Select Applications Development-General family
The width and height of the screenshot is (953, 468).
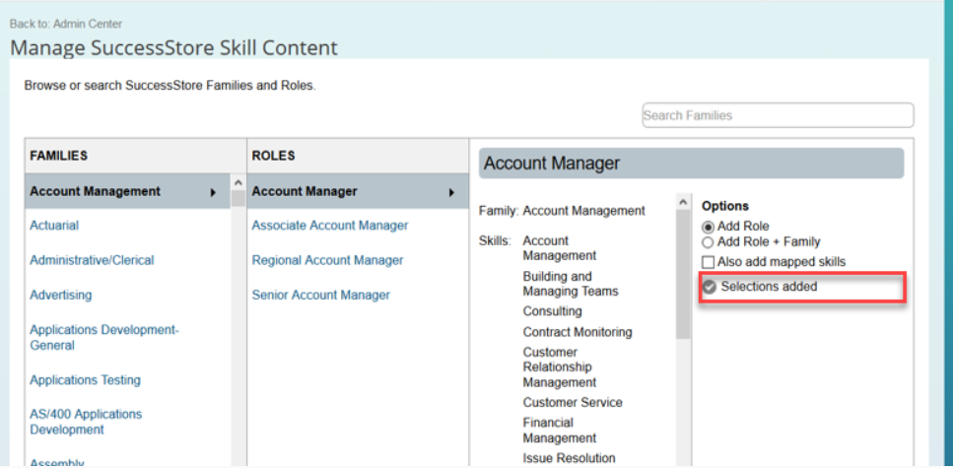coord(104,337)
